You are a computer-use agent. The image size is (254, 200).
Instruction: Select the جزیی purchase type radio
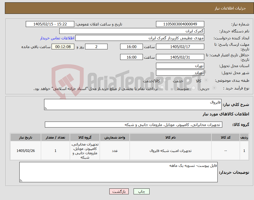click(214, 88)
